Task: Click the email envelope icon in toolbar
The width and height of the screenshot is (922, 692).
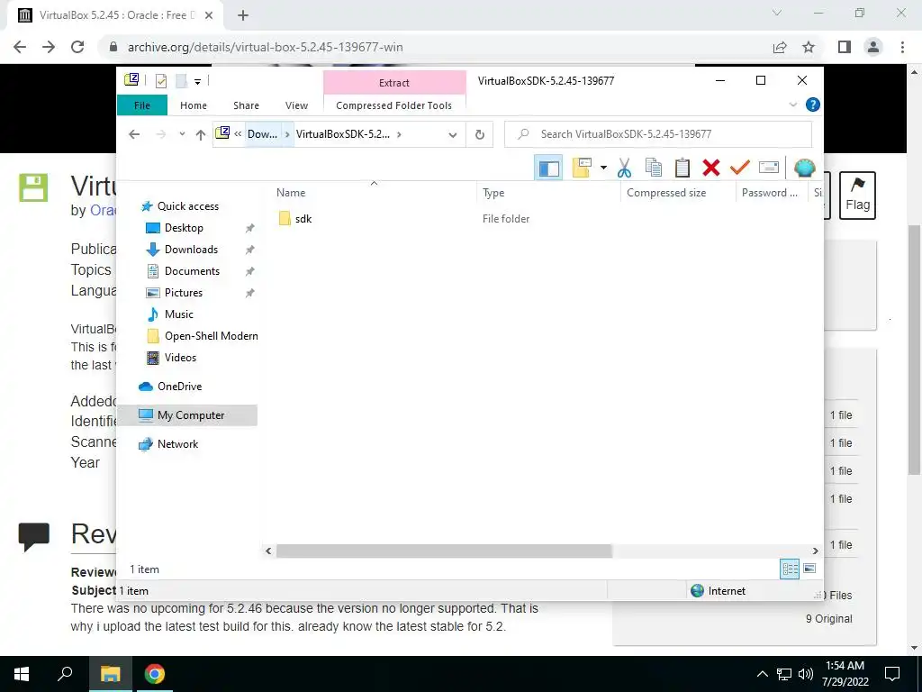Action: (x=769, y=168)
